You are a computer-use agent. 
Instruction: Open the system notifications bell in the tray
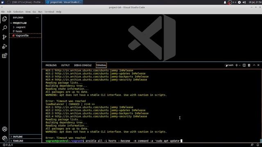[225, 2]
